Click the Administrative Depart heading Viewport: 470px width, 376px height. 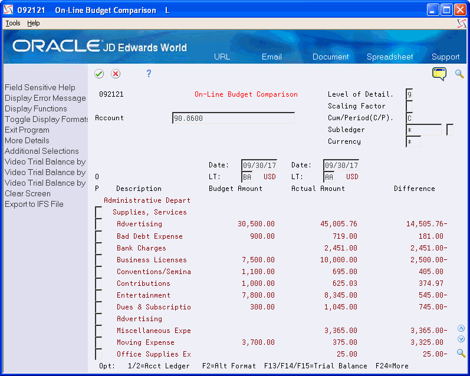[147, 200]
